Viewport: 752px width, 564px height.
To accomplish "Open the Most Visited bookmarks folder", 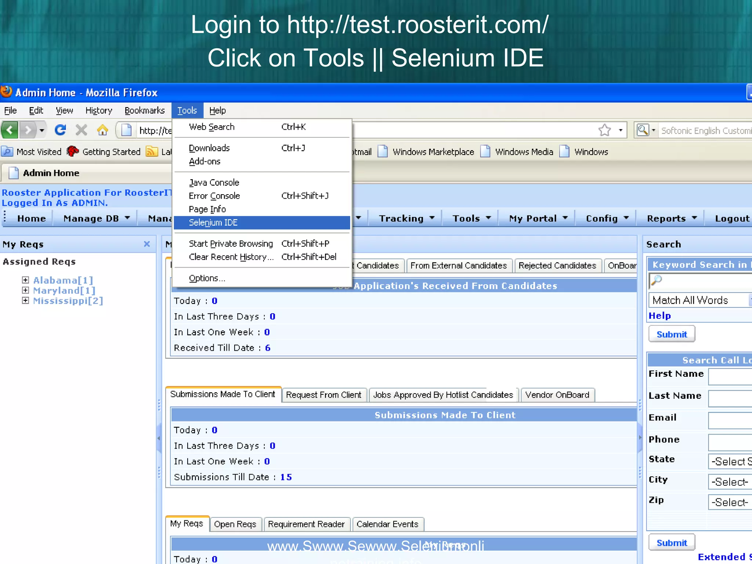I will tap(32, 152).
